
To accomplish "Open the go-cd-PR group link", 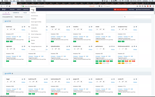I will [8, 73].
